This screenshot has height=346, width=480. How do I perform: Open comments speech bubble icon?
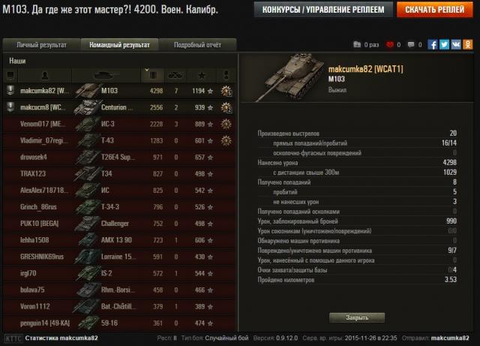411,45
